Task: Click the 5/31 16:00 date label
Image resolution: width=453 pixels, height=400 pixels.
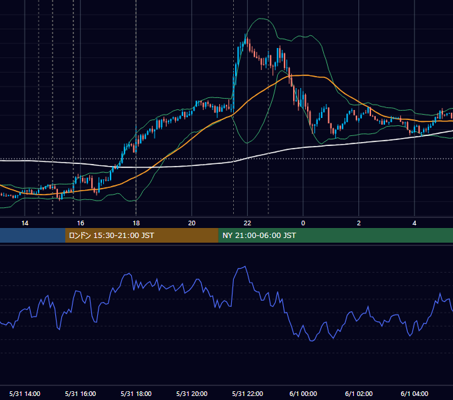Action: (x=81, y=393)
